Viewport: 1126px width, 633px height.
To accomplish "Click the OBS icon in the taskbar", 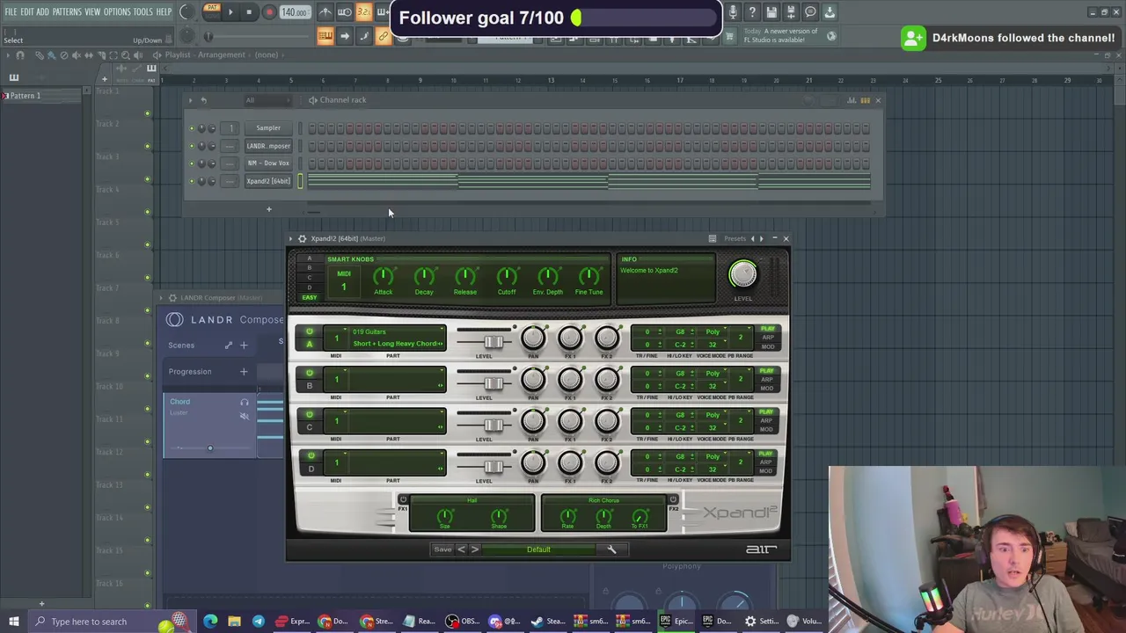I will click(452, 622).
